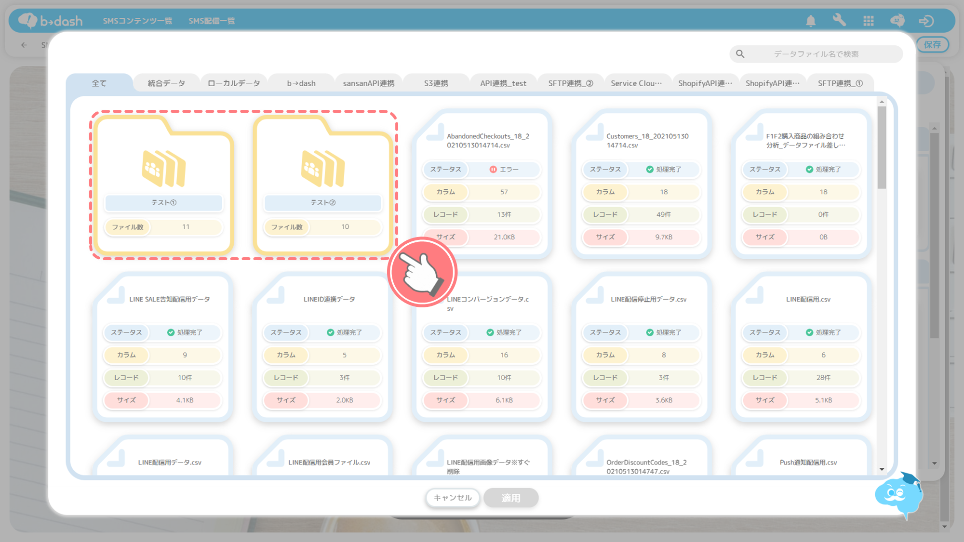Click the LINE SALE告知配信用データ file icon

click(x=117, y=295)
